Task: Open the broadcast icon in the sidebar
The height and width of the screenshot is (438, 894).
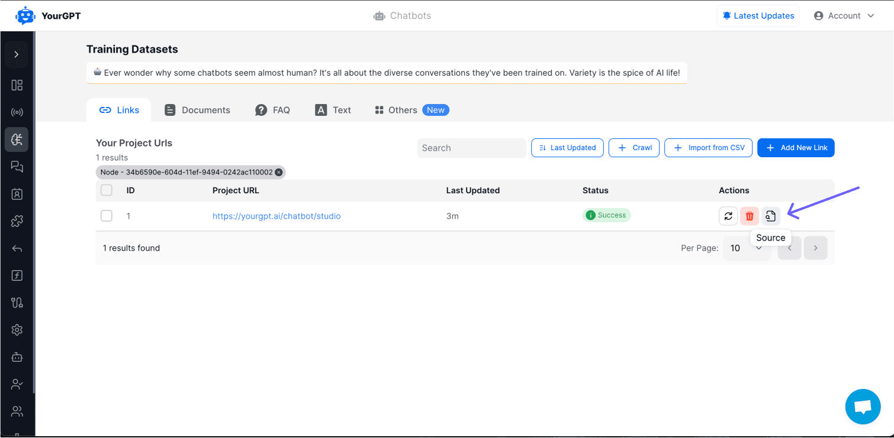Action: click(17, 112)
